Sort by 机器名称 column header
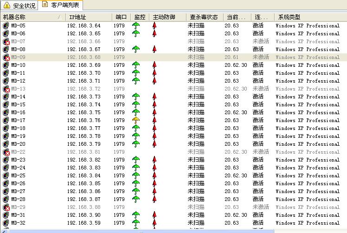 tap(33, 17)
